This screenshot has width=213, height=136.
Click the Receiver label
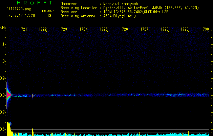[69, 12]
